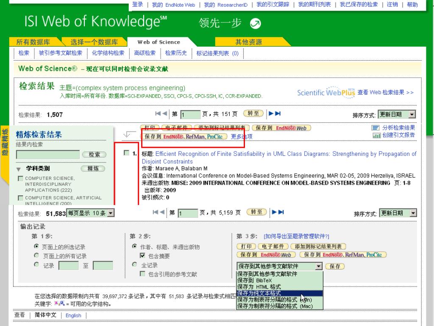Screen dimensions: 434x326
Task: Select the 记录 range radio option
Action: tap(36, 264)
